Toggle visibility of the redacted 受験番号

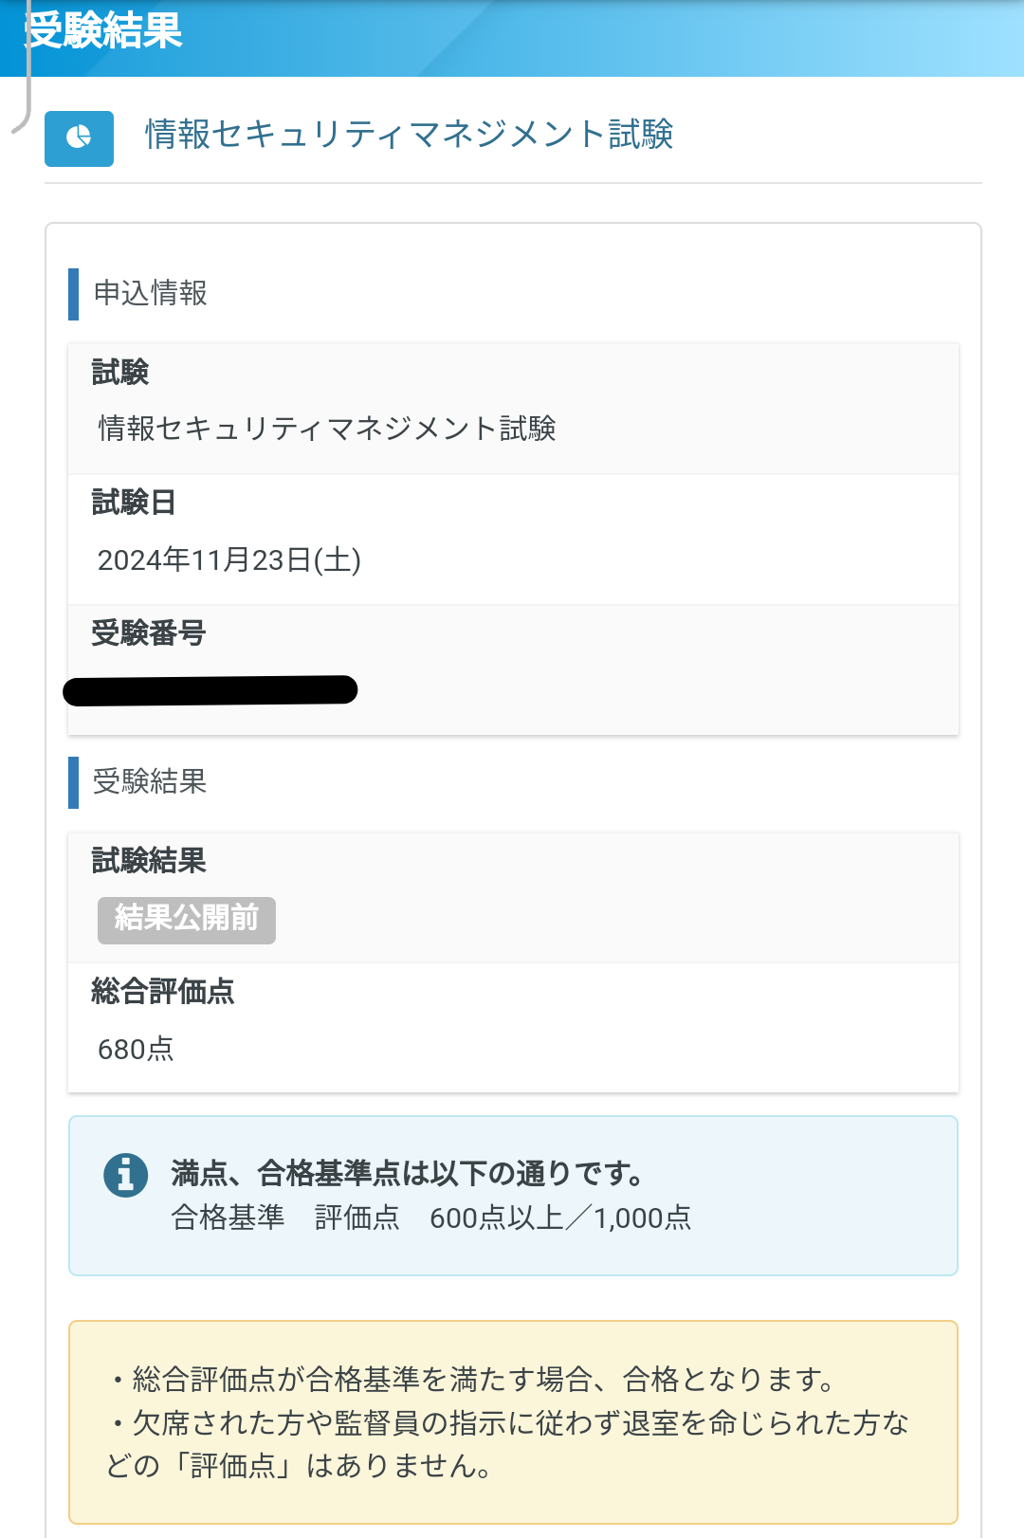tap(209, 687)
